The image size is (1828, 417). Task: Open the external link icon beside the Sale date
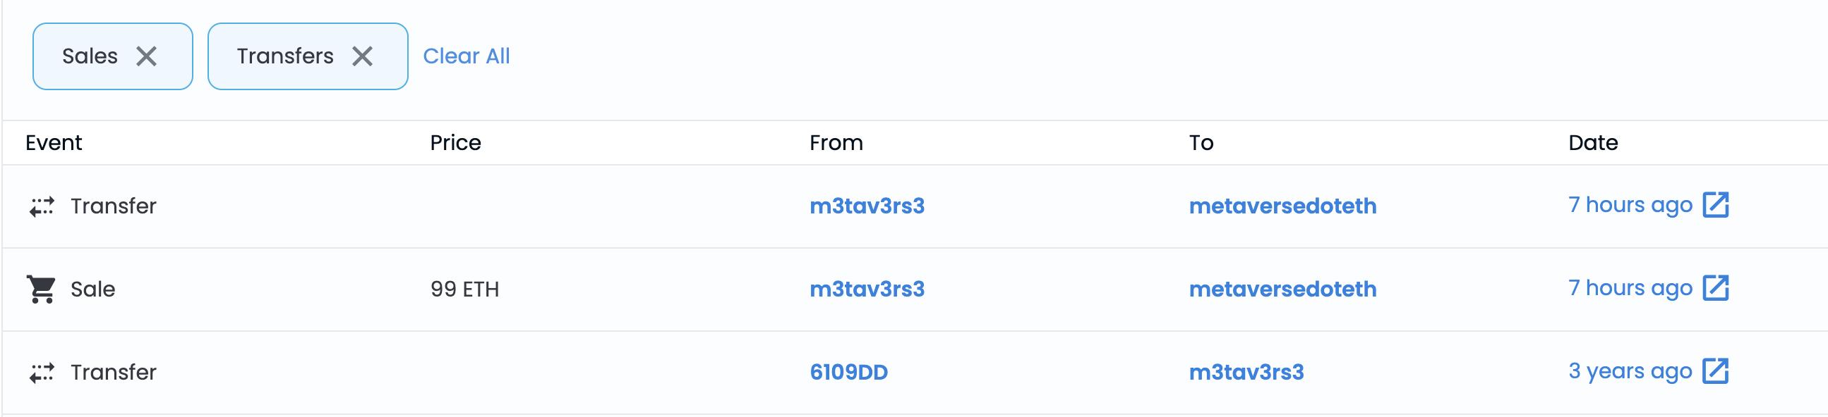(1717, 287)
